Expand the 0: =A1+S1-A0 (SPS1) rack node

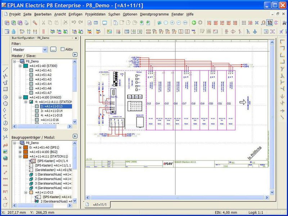click(x=20, y=147)
